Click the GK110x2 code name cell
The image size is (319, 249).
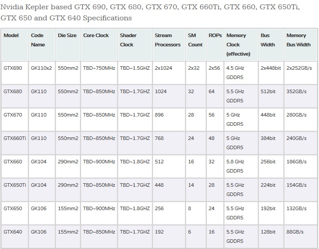(x=42, y=73)
